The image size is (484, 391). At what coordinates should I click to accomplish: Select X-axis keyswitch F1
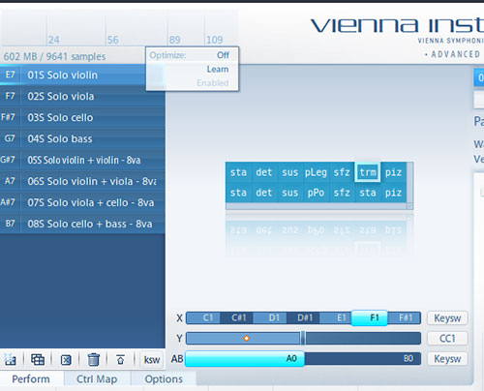[x=370, y=317]
